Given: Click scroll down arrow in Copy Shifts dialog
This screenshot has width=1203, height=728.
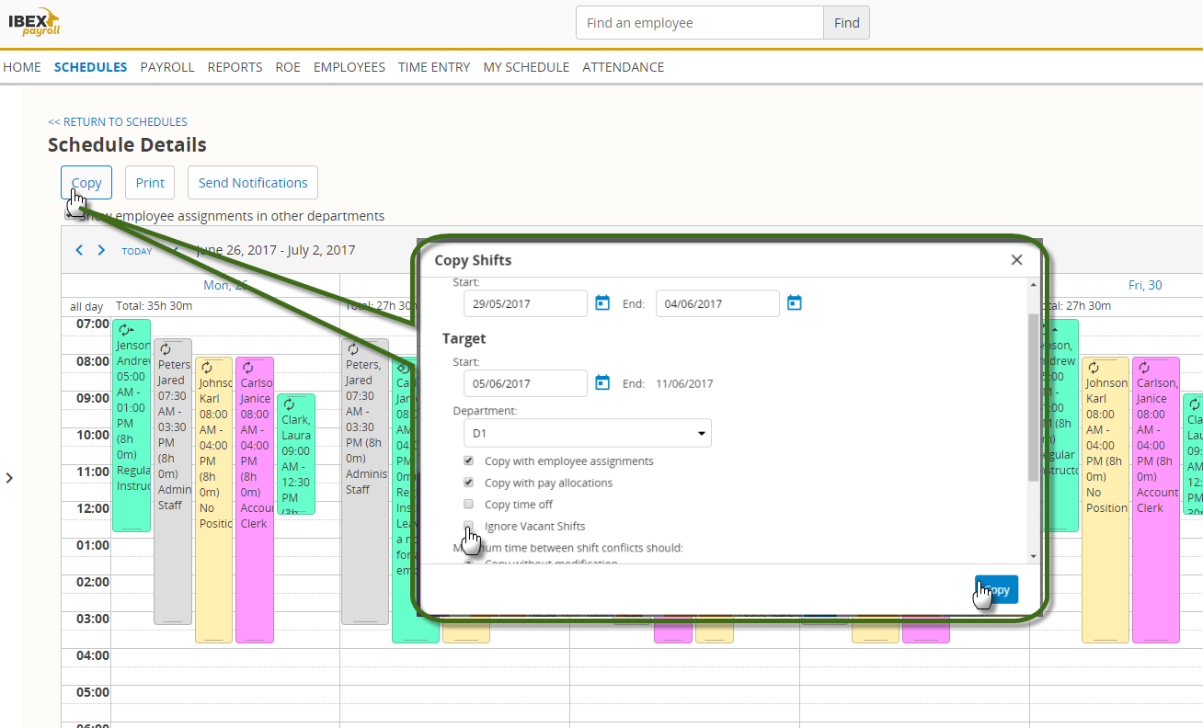Looking at the screenshot, I should tap(1033, 556).
